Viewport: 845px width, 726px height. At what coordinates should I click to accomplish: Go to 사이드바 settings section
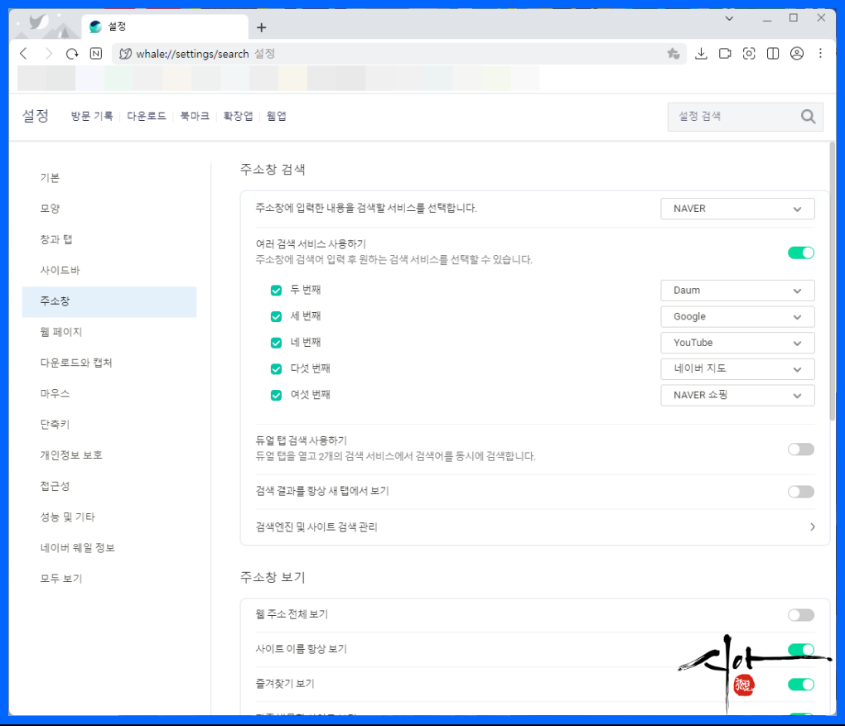(x=60, y=270)
